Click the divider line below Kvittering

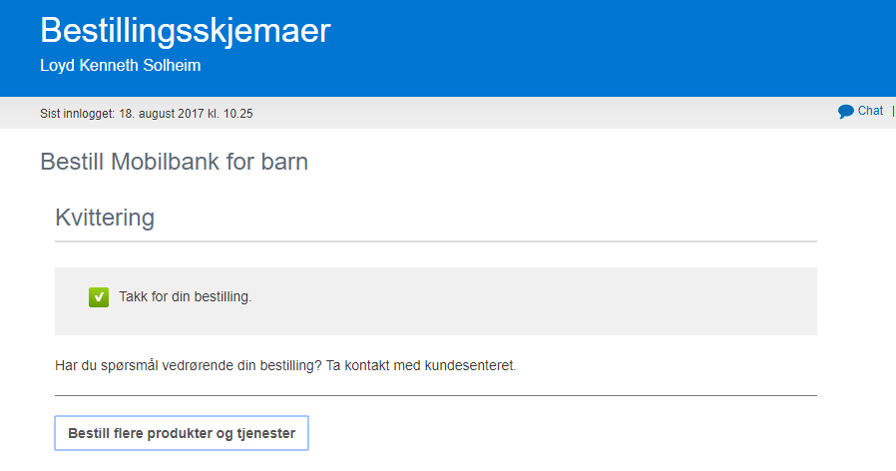pos(435,241)
